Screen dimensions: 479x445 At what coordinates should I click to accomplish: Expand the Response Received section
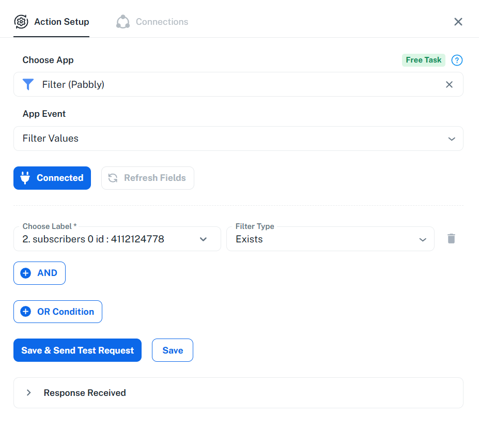coord(238,393)
